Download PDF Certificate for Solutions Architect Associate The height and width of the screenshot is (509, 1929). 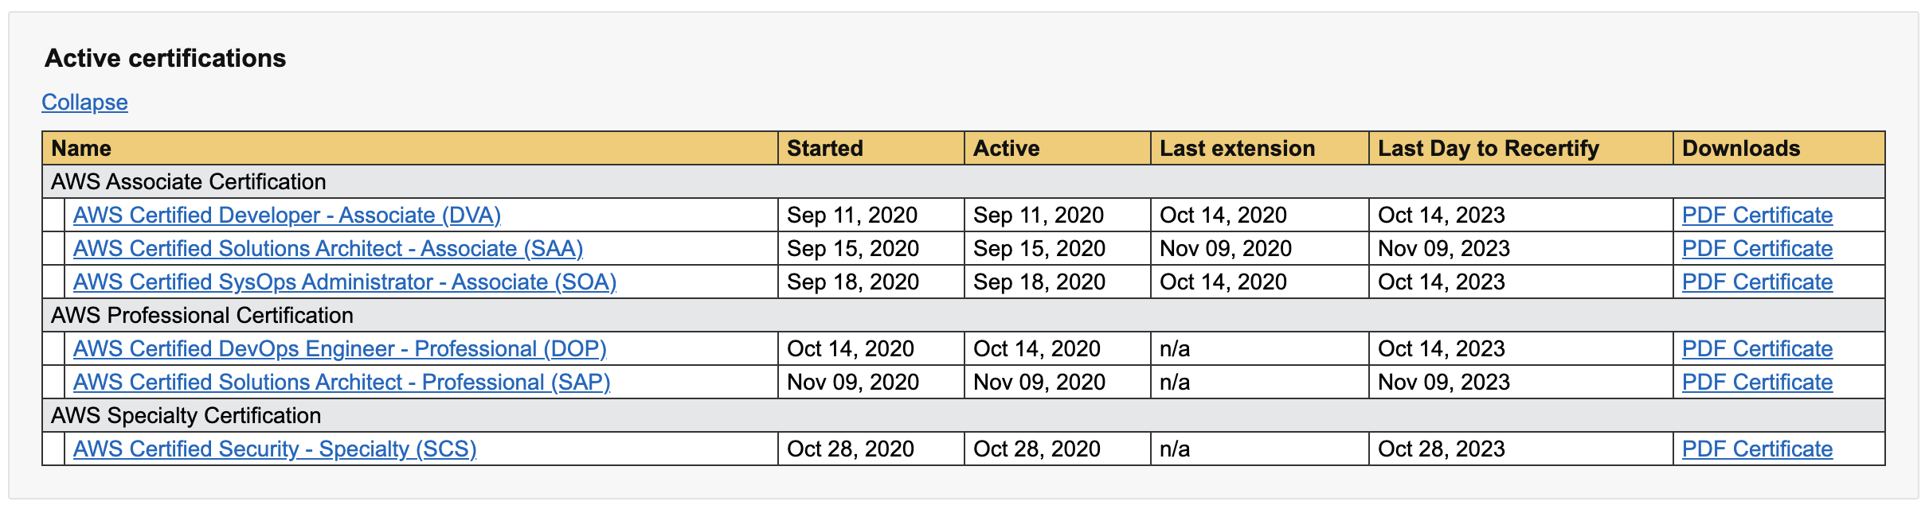click(x=1756, y=248)
